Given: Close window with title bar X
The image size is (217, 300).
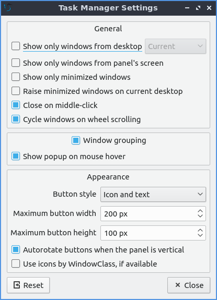Looking at the screenshot, I should coord(209,8).
